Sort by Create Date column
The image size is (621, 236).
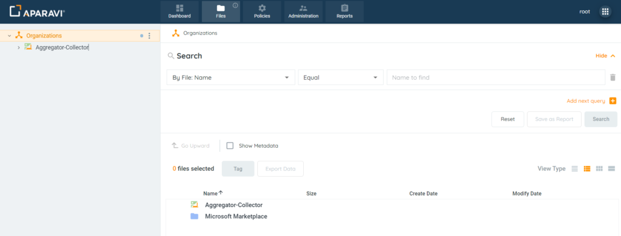pos(423,194)
